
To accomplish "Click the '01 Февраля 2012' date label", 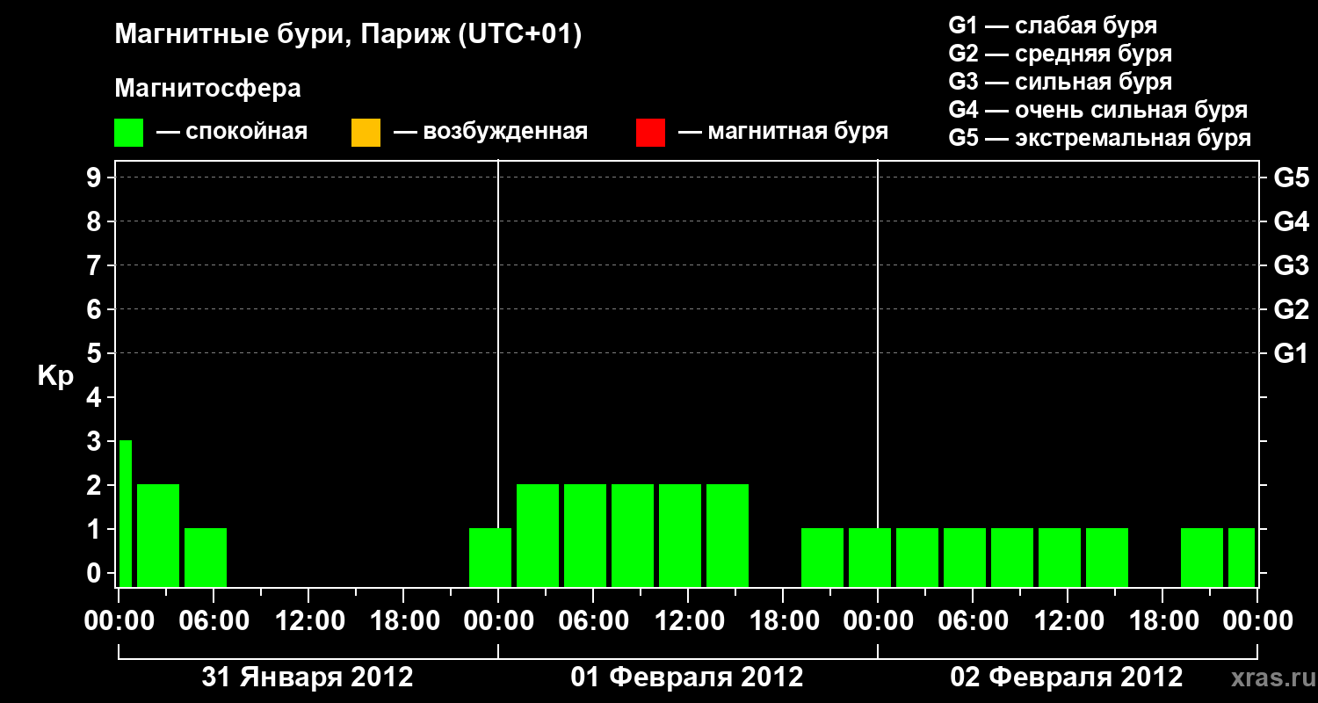I will click(x=687, y=678).
